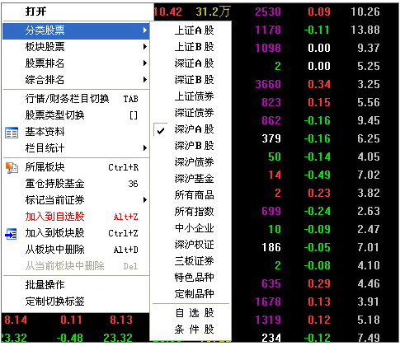Open 所属板块 menu entry

coord(76,167)
